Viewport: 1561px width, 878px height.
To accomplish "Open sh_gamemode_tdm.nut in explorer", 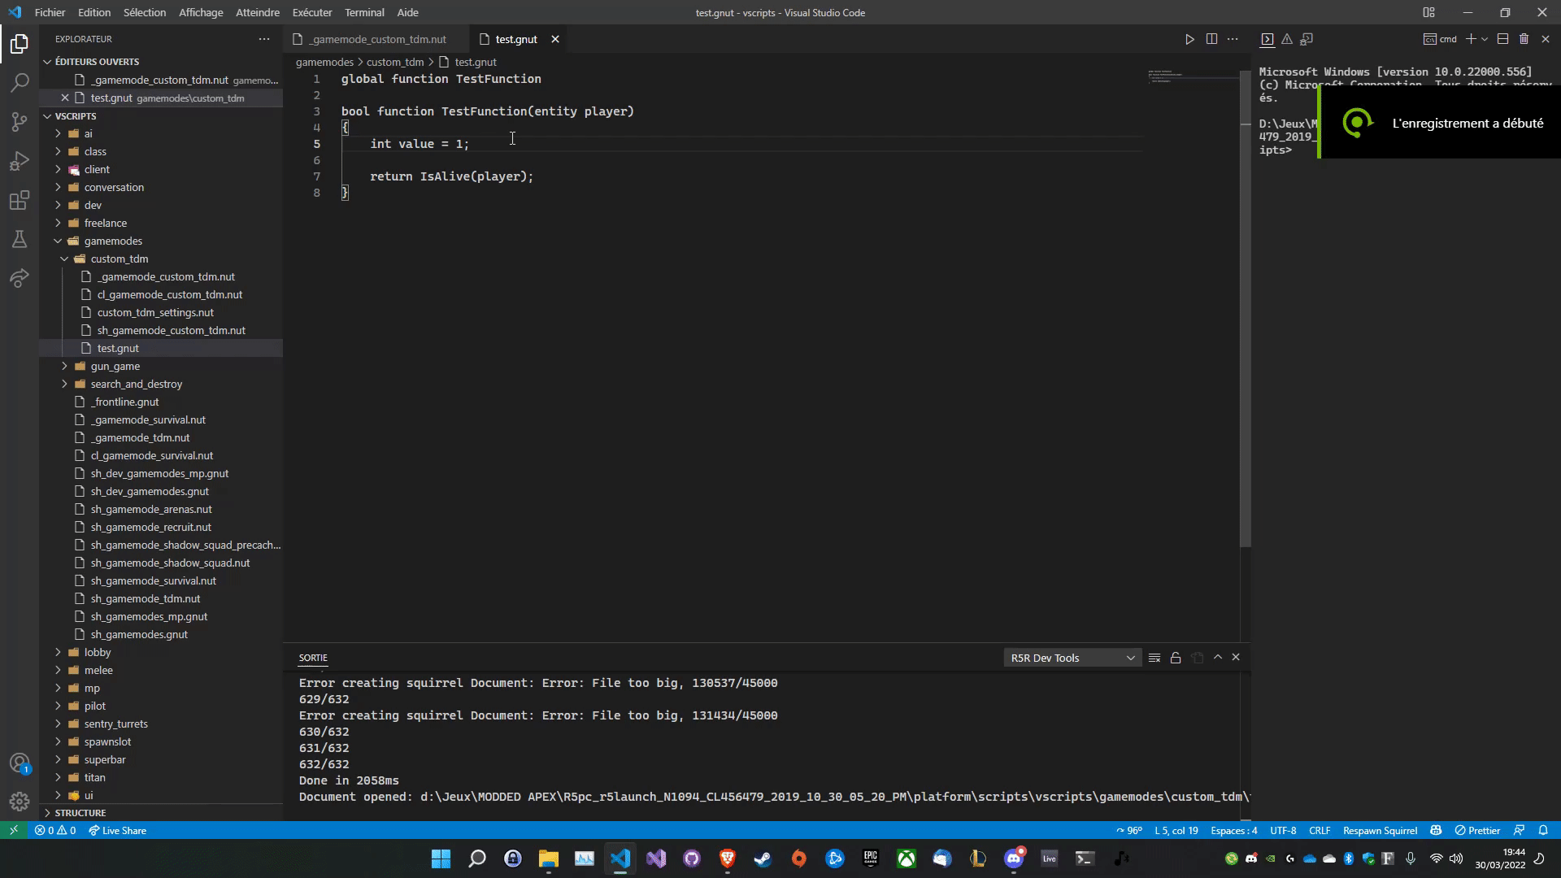I will 146,598.
